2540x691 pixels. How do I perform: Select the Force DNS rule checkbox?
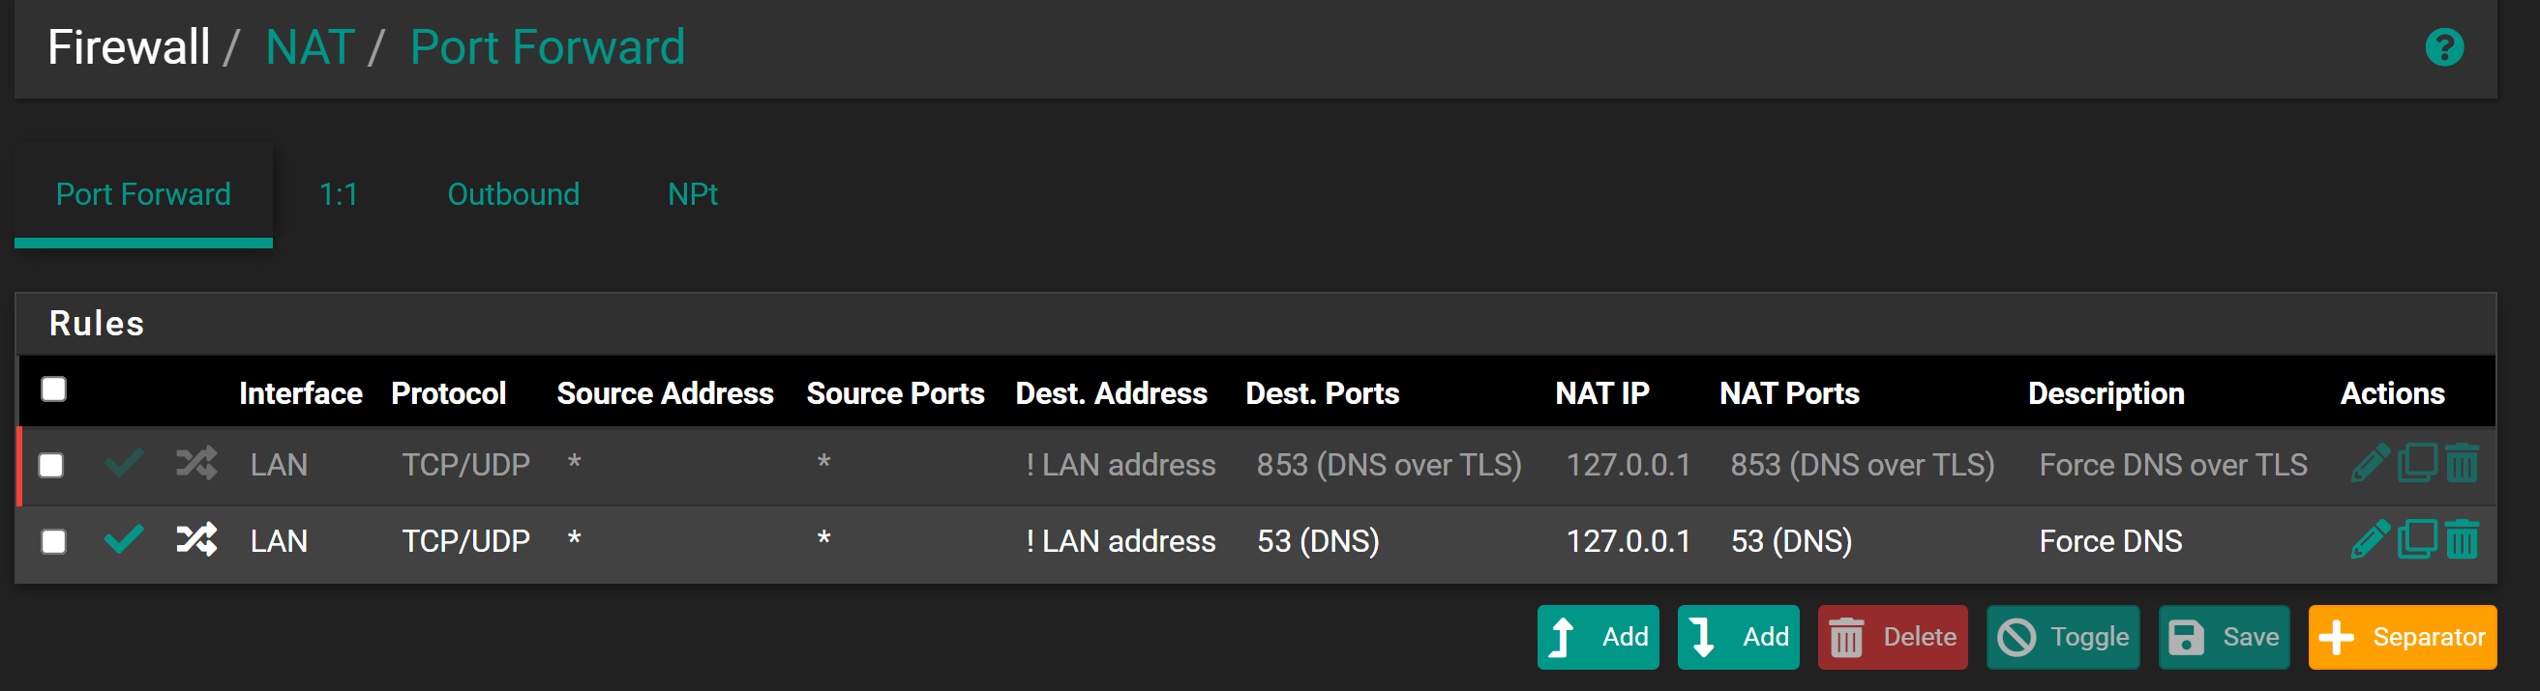[x=54, y=541]
